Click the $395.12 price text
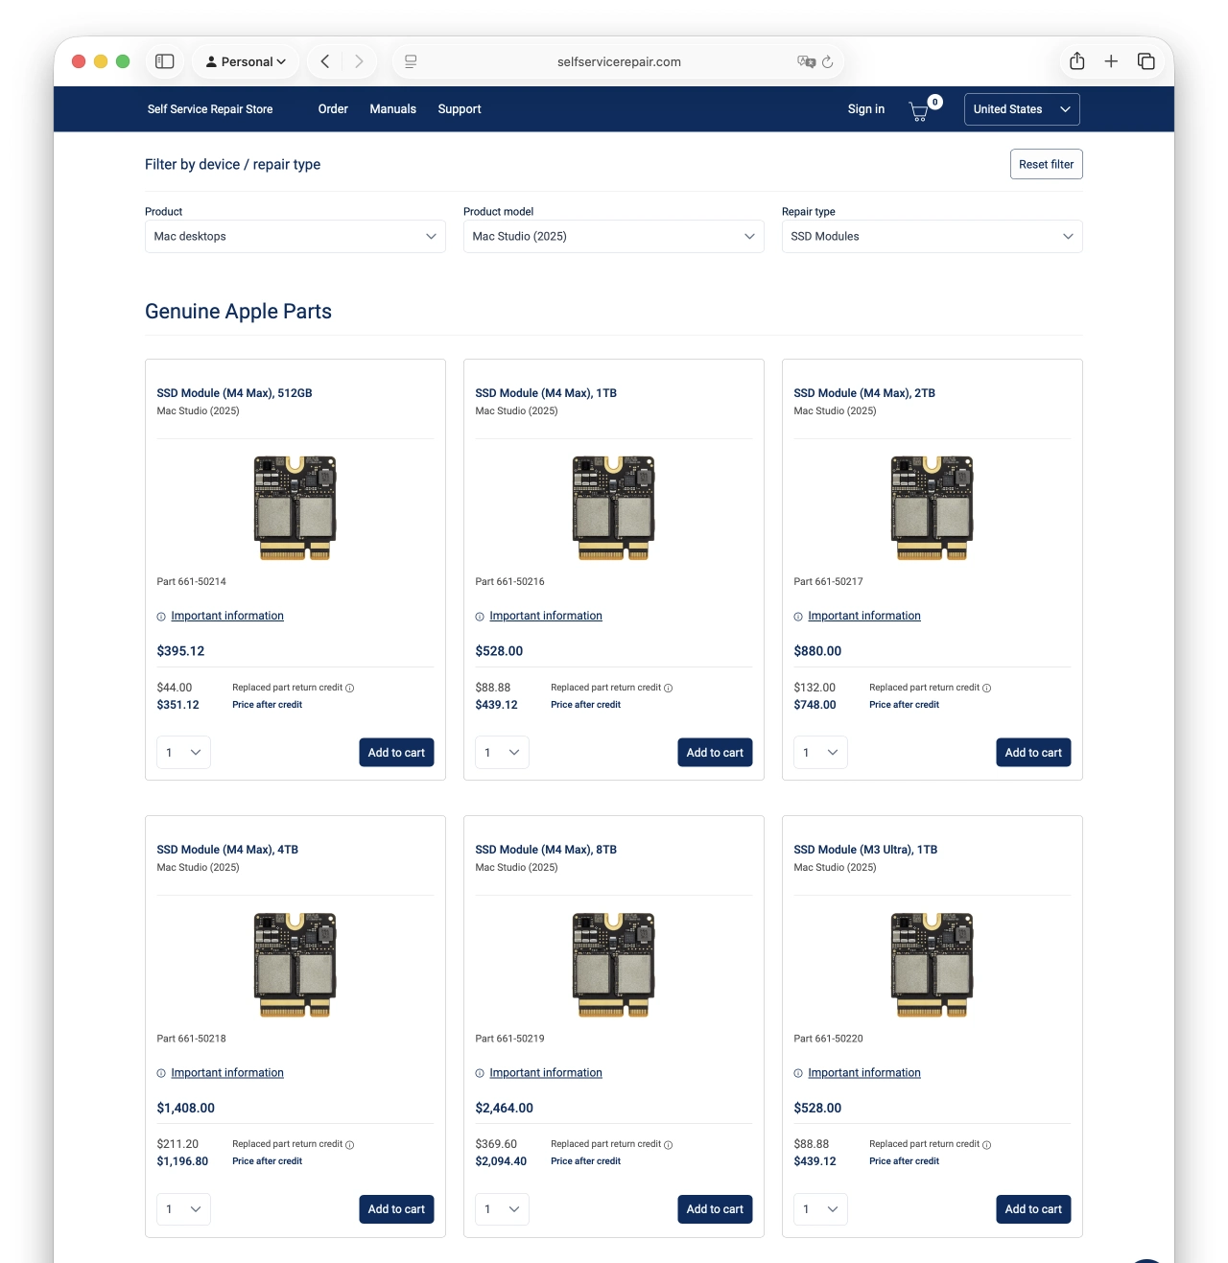 (180, 651)
